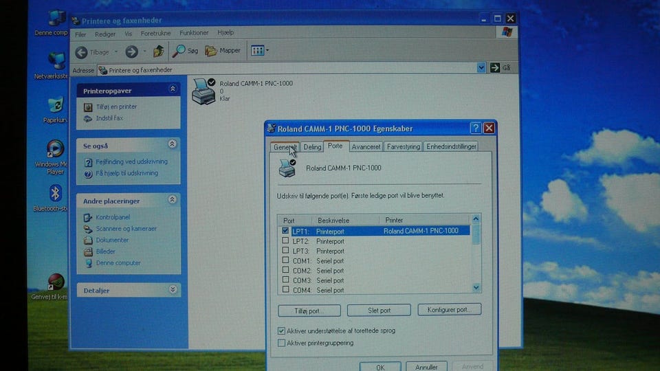Screen dimensions: 660x371
Task: Switch to the Enhedsindstillinger tab
Action: coord(451,147)
